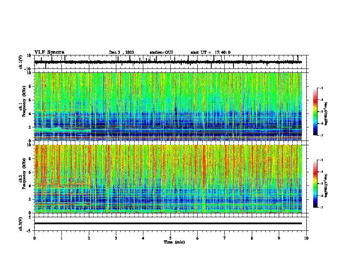This screenshot has width=345, height=267.
Task: Click the "station=OUI" header text
Action: pos(161,52)
